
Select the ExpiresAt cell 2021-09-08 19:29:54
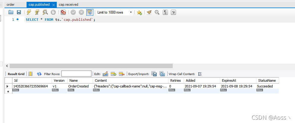238,86
